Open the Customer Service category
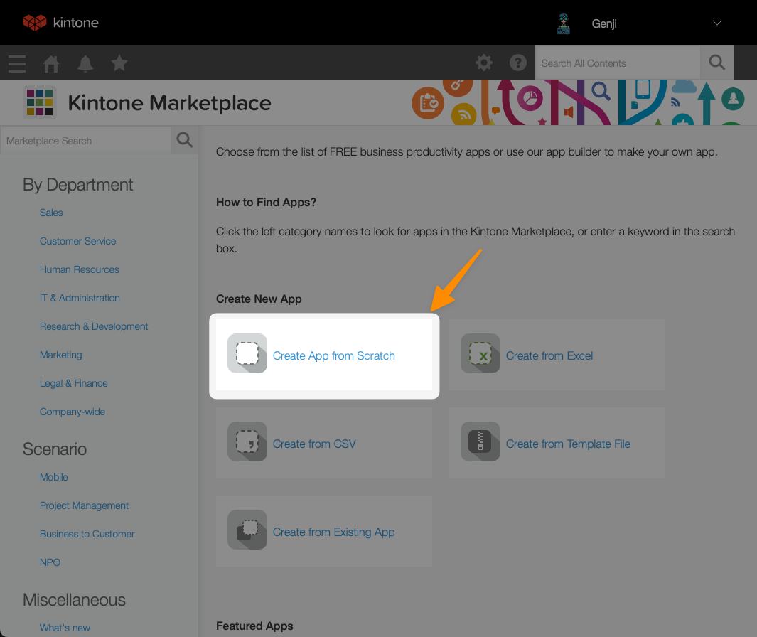757x637 pixels. click(x=77, y=241)
